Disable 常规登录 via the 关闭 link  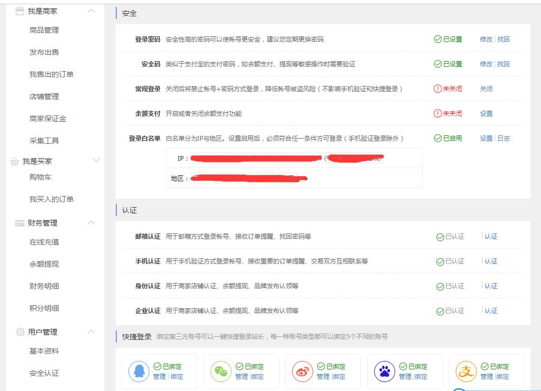(x=486, y=89)
